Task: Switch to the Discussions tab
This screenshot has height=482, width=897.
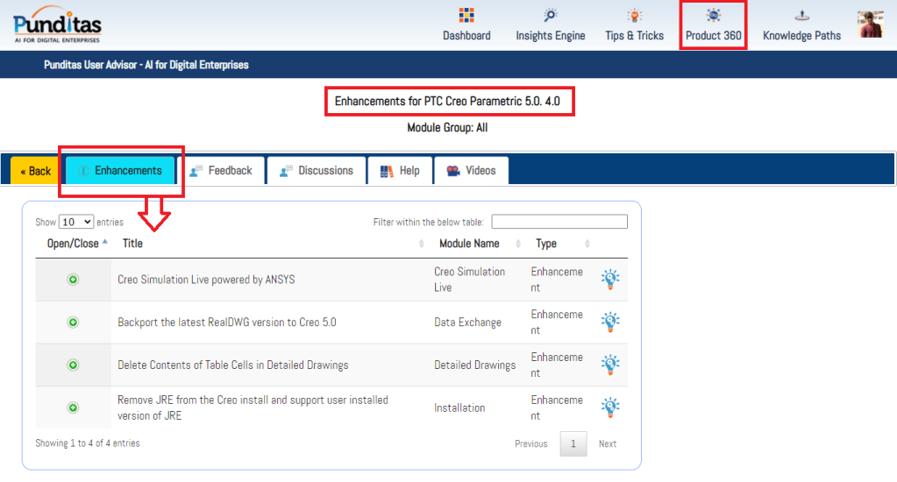Action: (317, 171)
